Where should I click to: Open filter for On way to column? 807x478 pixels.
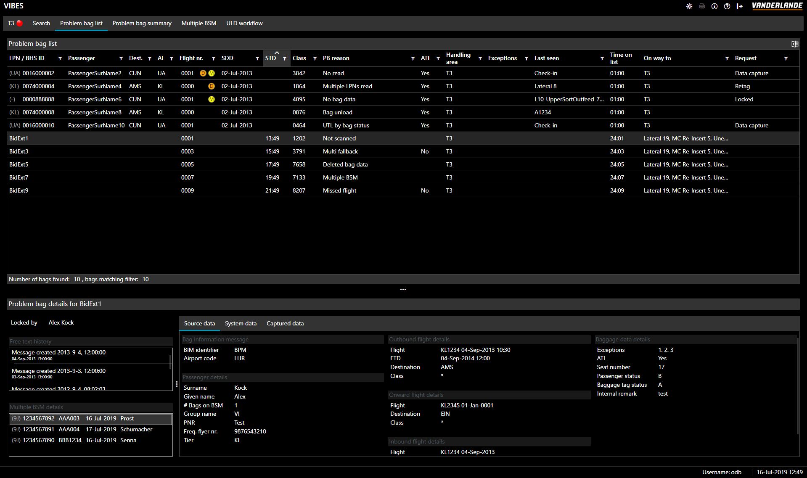(727, 58)
